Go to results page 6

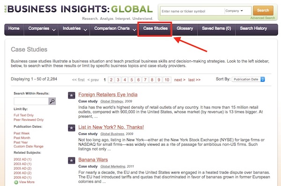pyautogui.click(x=138, y=80)
